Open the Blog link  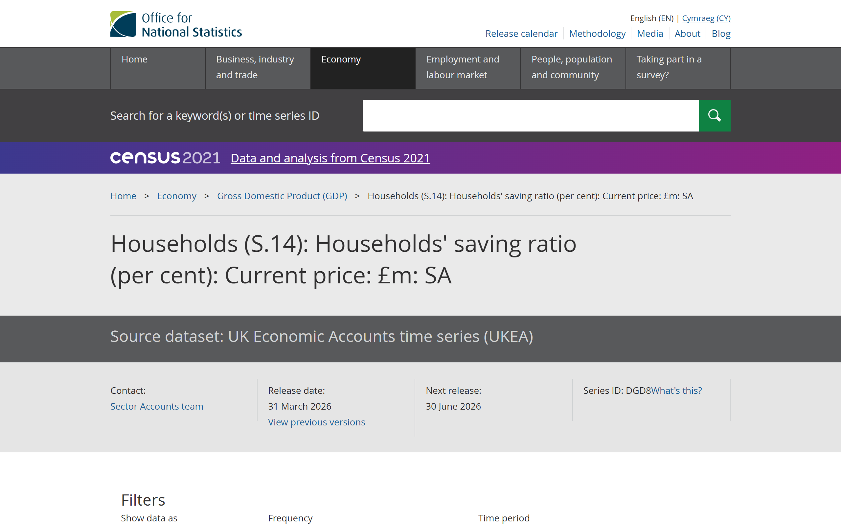(721, 34)
